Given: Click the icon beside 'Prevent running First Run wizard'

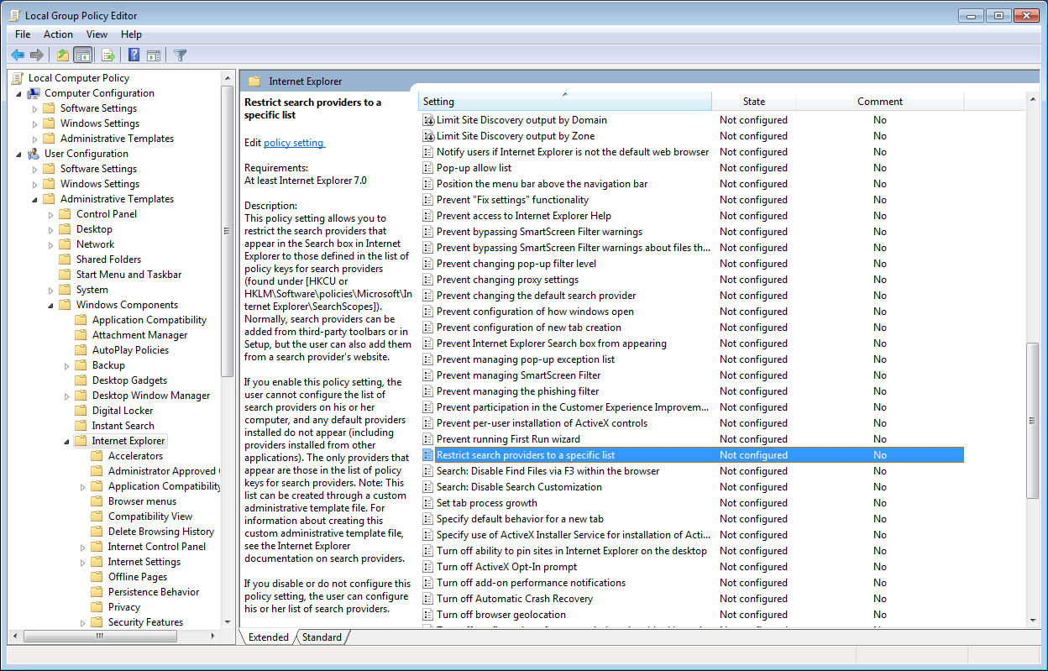Looking at the screenshot, I should (x=428, y=439).
